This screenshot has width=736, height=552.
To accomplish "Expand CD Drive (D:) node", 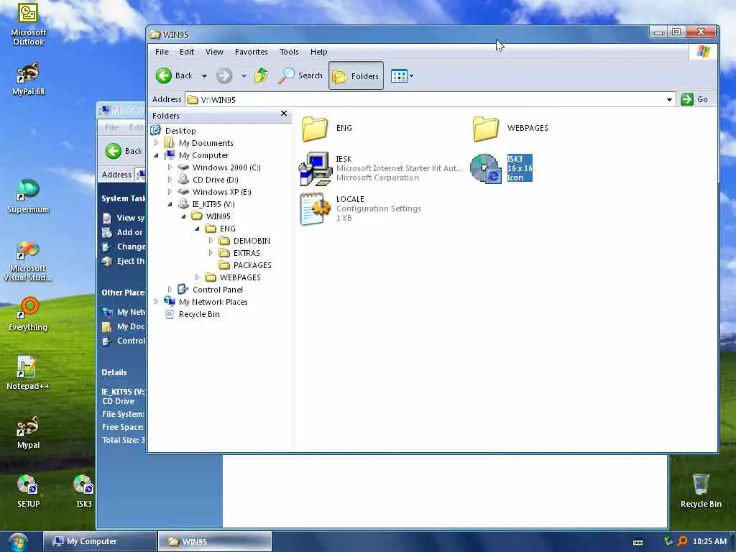I will click(170, 179).
